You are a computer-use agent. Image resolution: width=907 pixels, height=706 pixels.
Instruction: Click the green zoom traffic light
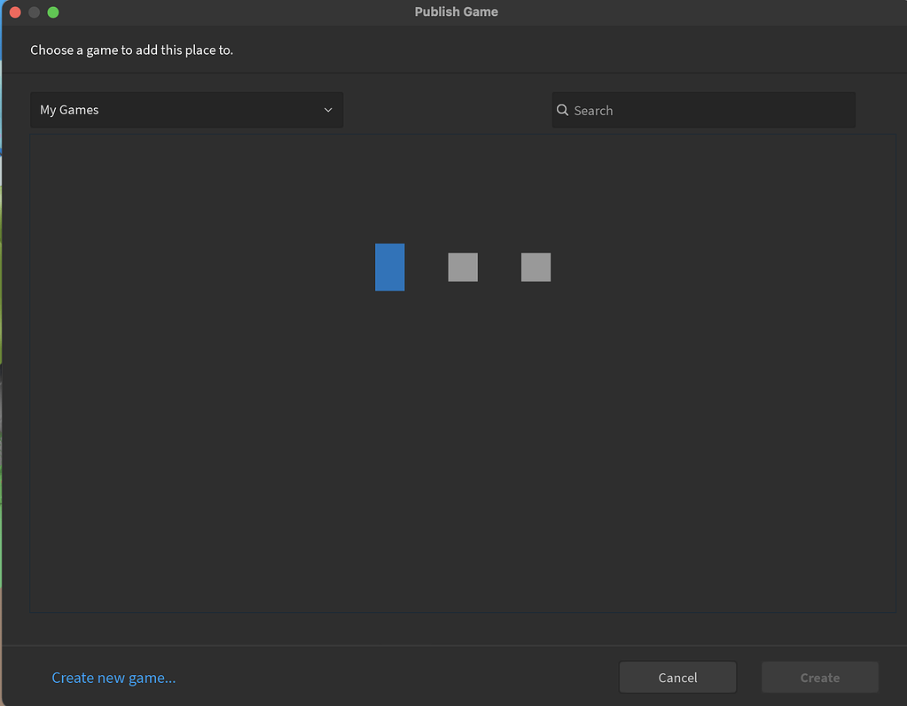coord(52,12)
